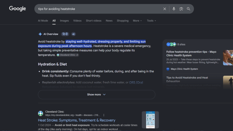
Task: Open 'Heat Stroke: Symptoms, Treatment & Recovery' result
Action: pyautogui.click(x=76, y=120)
